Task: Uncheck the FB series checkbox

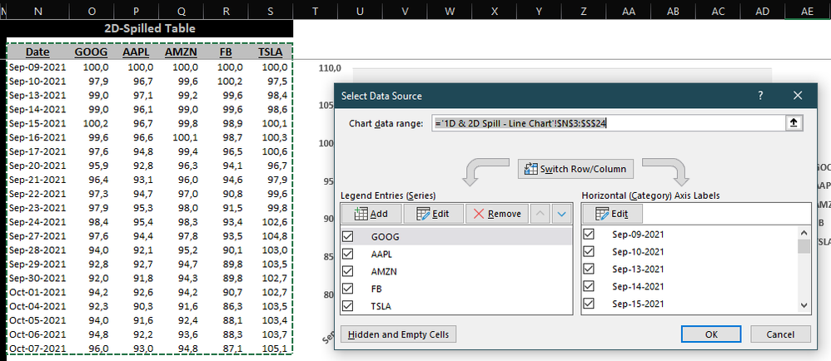Action: coord(348,289)
